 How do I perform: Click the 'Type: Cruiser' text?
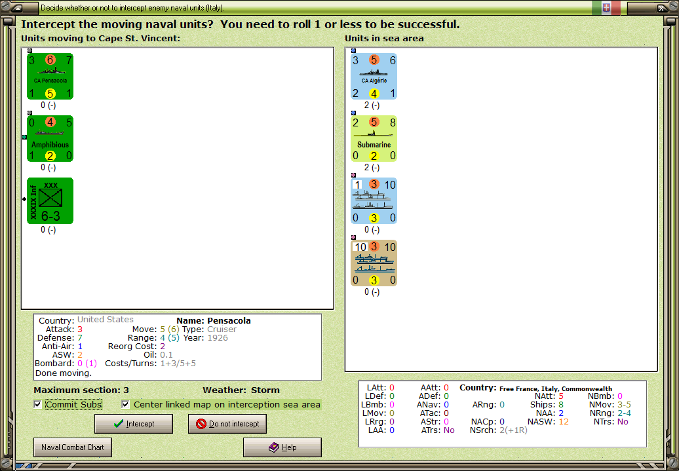coord(209,329)
